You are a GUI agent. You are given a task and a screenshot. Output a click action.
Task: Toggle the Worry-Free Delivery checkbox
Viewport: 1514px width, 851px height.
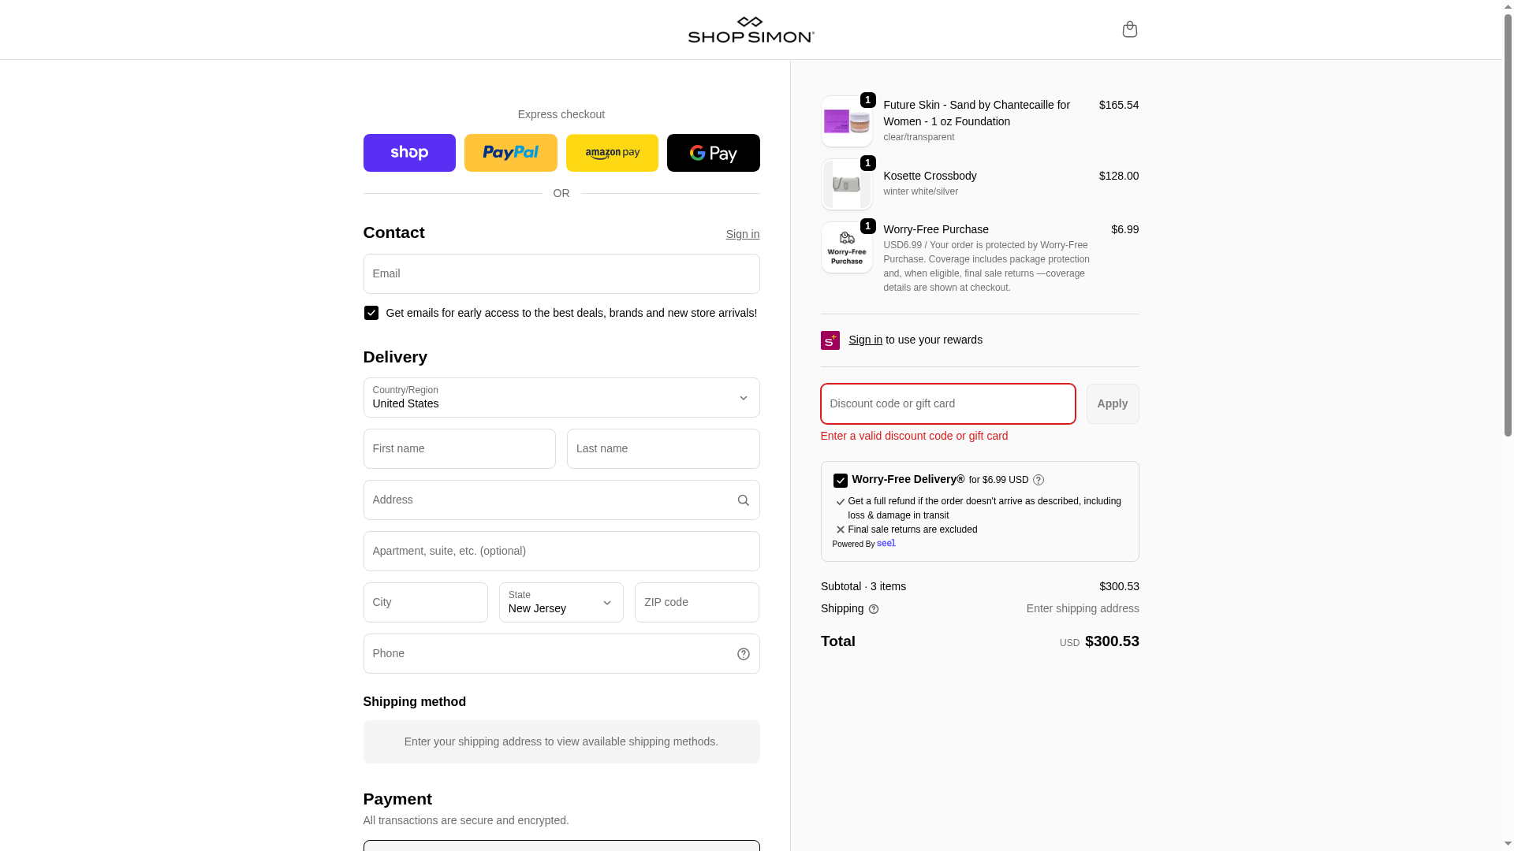(841, 481)
